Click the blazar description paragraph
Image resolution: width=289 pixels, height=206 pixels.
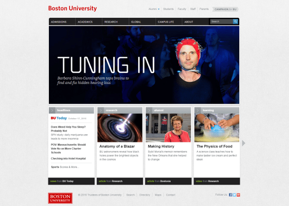pyautogui.click(x=120, y=156)
